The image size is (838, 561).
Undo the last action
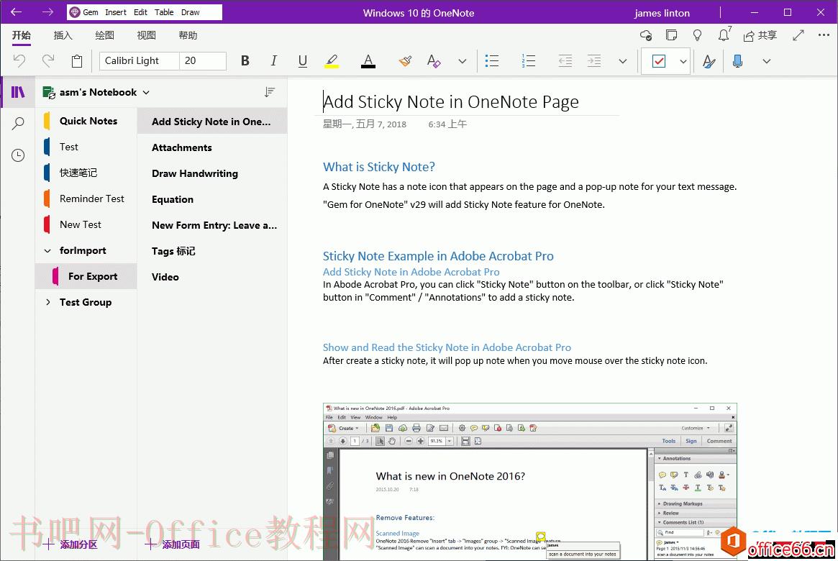pyautogui.click(x=19, y=60)
